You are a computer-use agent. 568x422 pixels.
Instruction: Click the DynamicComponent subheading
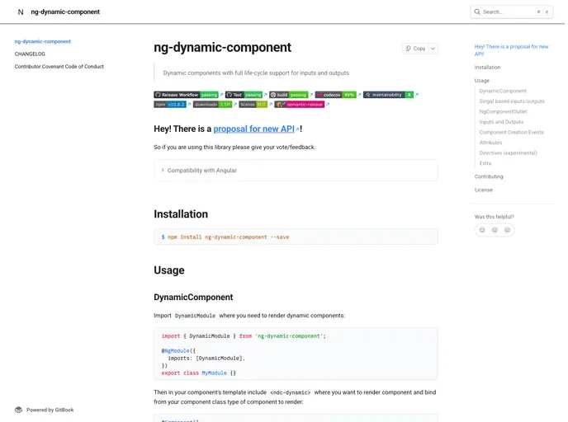click(x=193, y=298)
